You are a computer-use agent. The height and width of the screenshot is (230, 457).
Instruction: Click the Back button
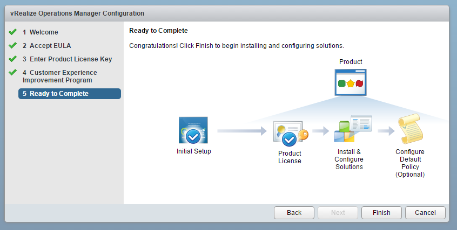[x=294, y=213]
